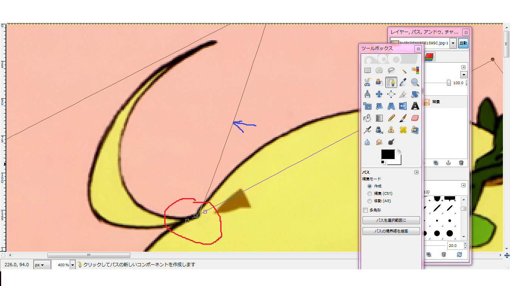Select the Color Picker eyedropper tool
Viewport: 510px width, 286px height.
(x=403, y=82)
